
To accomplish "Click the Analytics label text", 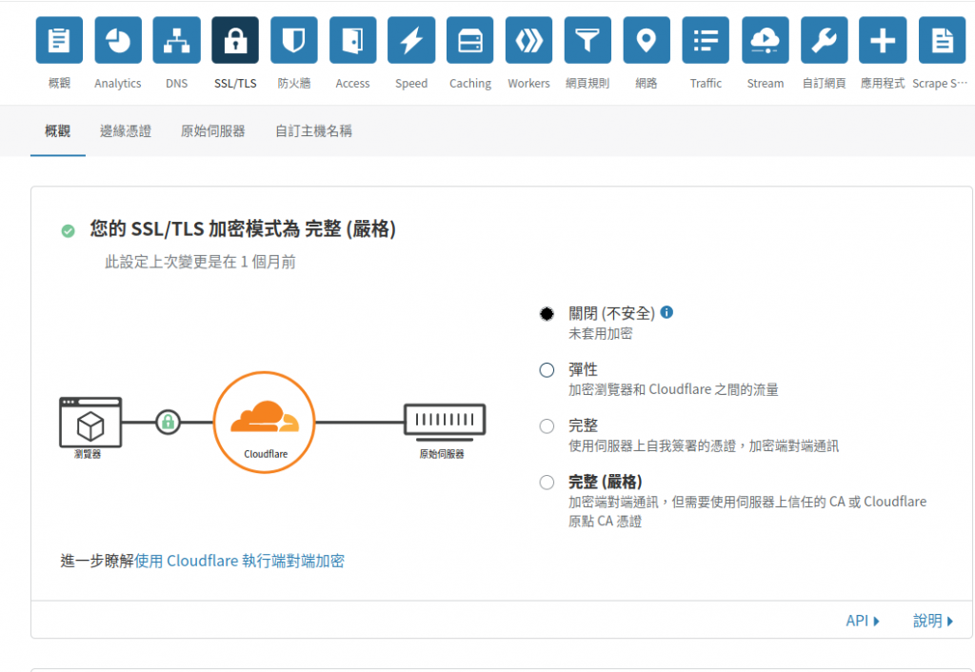I will [118, 84].
